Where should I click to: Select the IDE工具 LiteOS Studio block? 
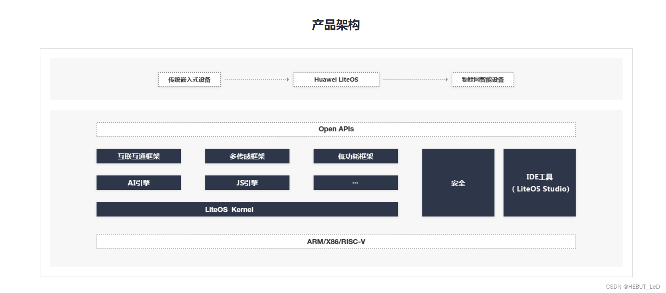[540, 183]
